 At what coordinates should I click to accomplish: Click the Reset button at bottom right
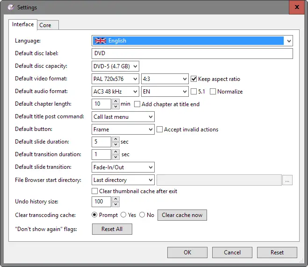click(277, 253)
